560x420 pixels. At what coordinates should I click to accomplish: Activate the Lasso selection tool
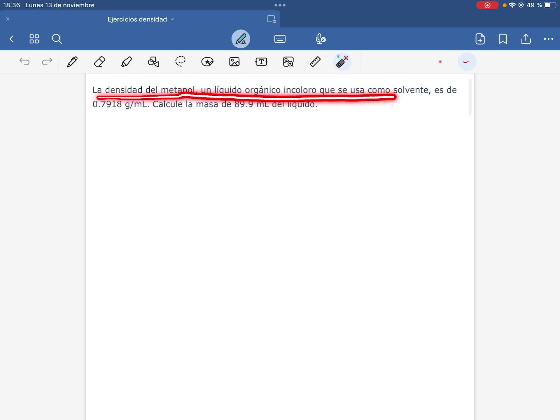click(x=180, y=62)
